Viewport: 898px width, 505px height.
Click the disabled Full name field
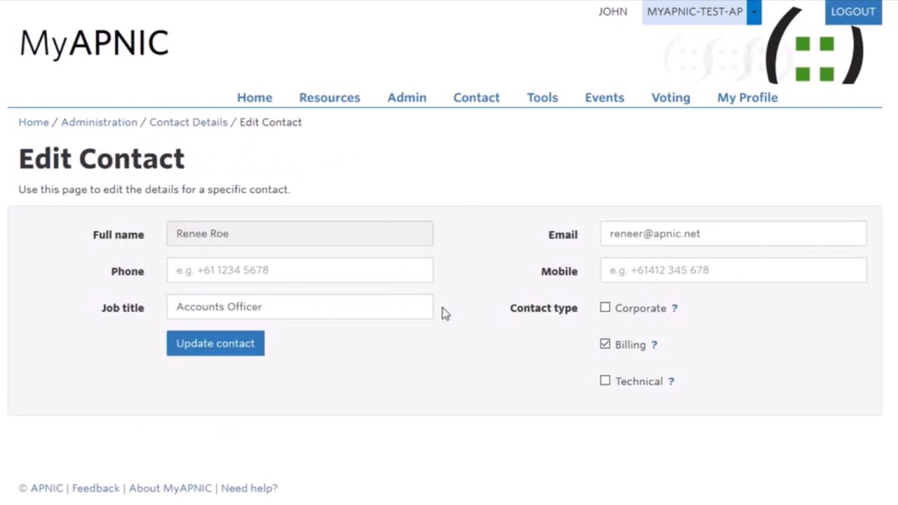point(300,234)
